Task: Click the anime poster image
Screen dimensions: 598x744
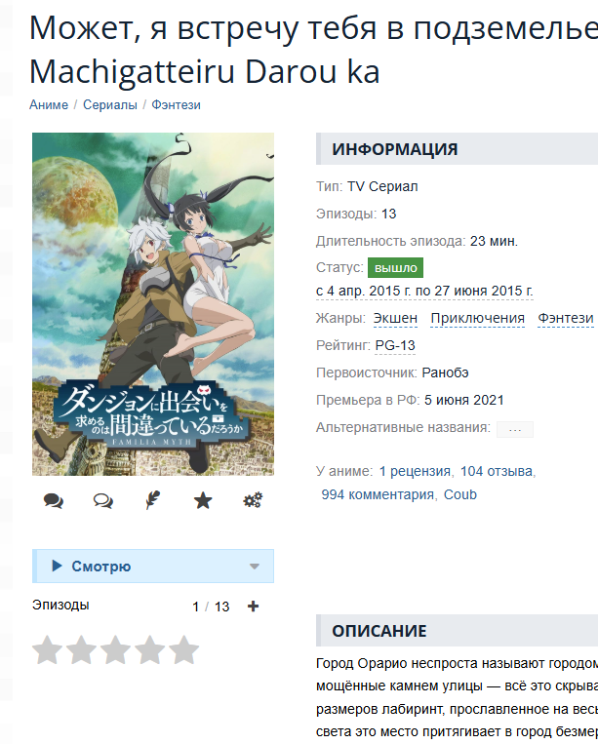Action: coord(153,303)
